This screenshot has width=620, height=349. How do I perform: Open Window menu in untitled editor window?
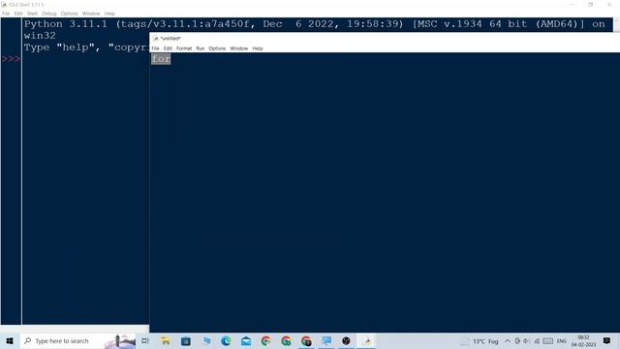point(239,48)
